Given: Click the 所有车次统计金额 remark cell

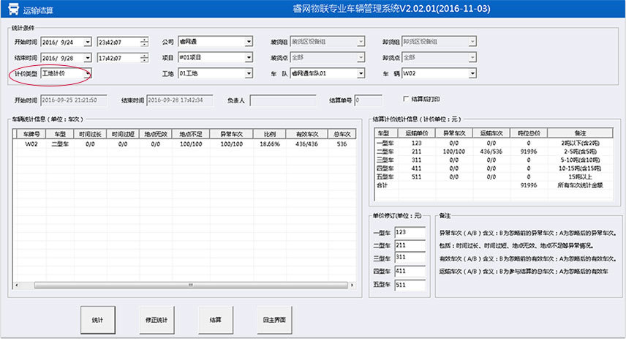Looking at the screenshot, I should point(580,185).
